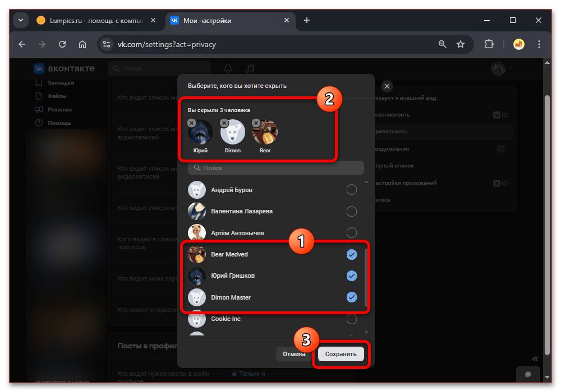Open VK notifications bell icon
561x392 pixels.
(228, 68)
